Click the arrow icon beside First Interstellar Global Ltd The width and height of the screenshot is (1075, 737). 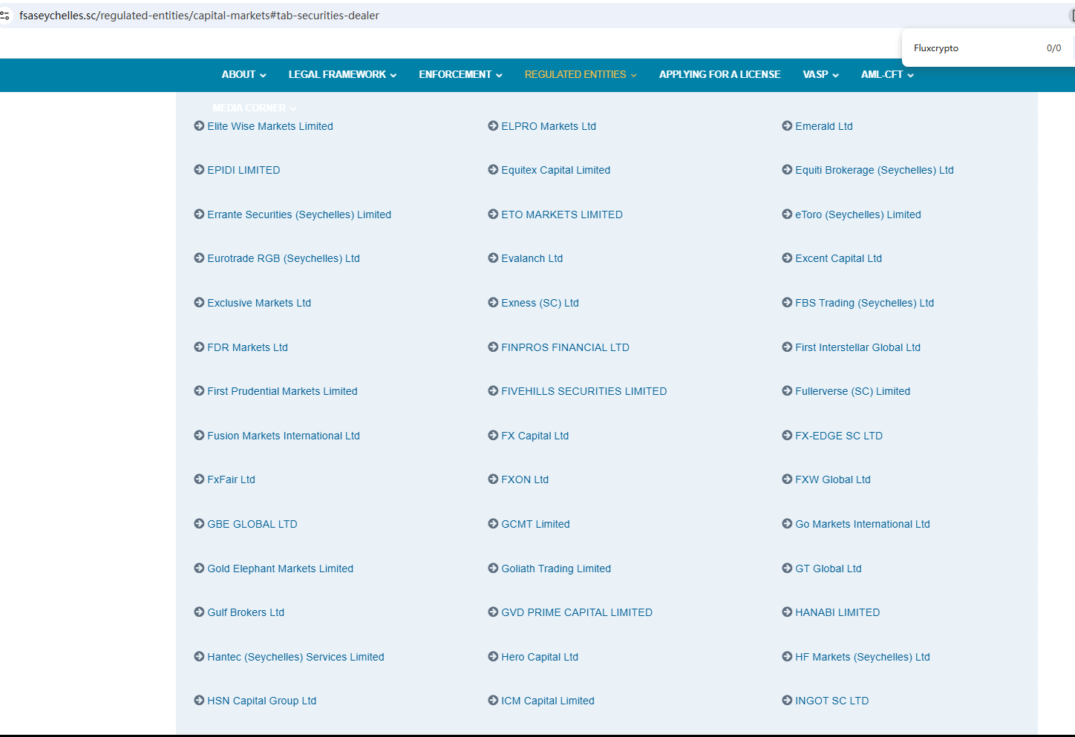tap(787, 347)
